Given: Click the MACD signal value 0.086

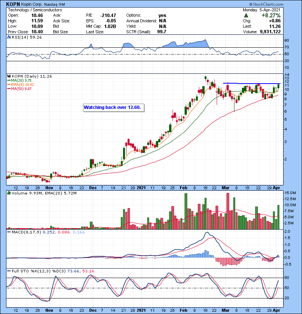Looking at the screenshot, I should pyautogui.click(x=64, y=232).
